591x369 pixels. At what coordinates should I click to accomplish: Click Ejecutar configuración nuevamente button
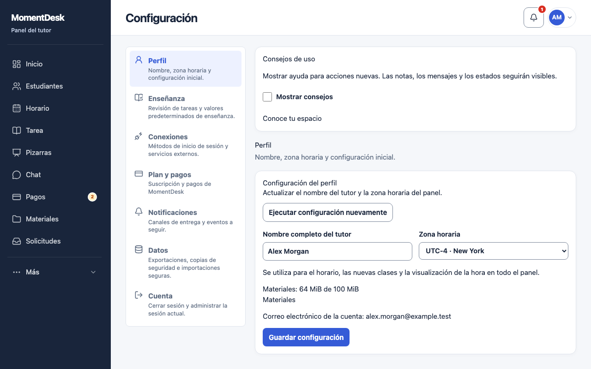pyautogui.click(x=328, y=213)
